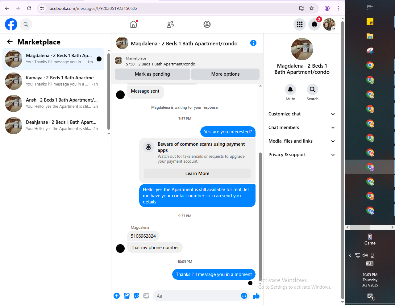
Task: Click the Mute bell icon
Action: click(290, 90)
